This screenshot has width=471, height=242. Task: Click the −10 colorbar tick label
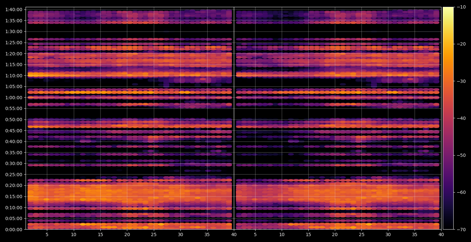pyautogui.click(x=461, y=7)
